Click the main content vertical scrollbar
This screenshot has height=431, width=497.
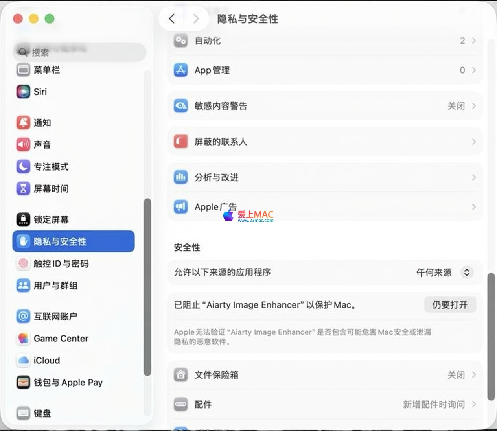pyautogui.click(x=491, y=337)
